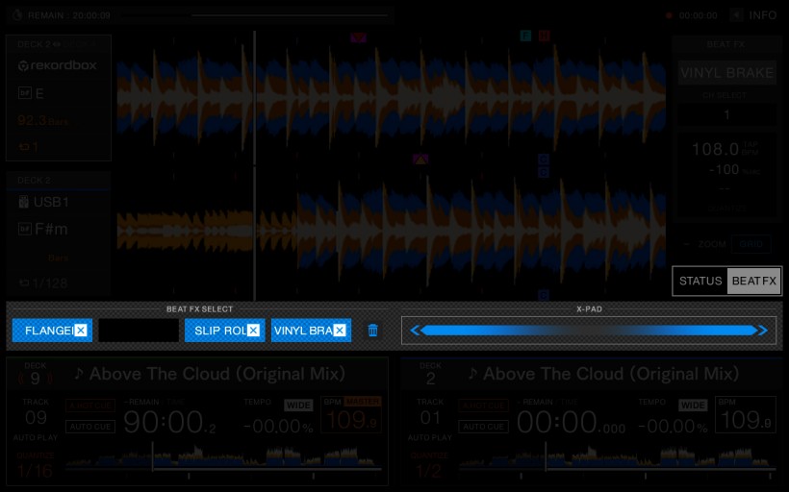The height and width of the screenshot is (492, 789).
Task: Toggle AUTO CUE on deck 9
Action: point(90,426)
